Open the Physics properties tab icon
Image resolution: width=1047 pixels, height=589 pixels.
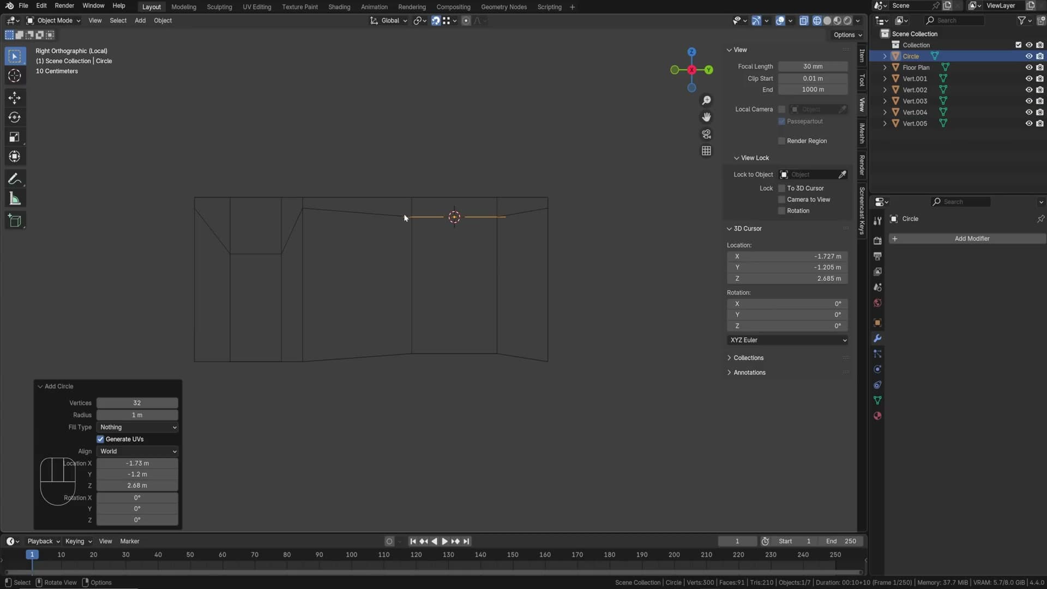(877, 369)
